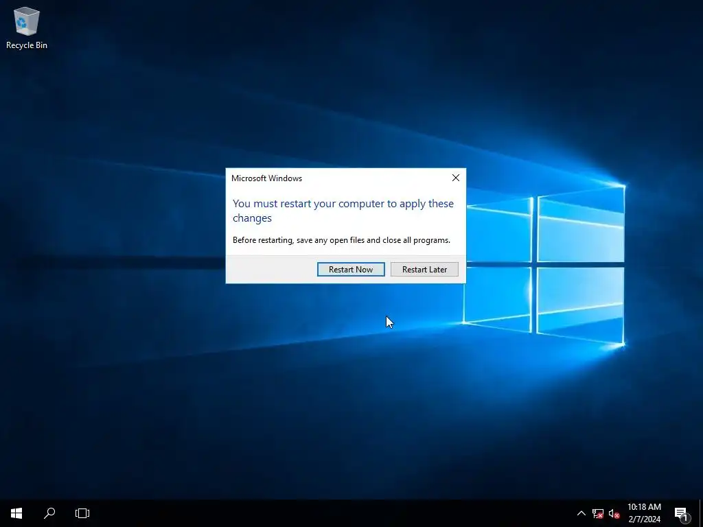Image resolution: width=703 pixels, height=527 pixels.
Task: Close the Microsoft Windows dialog
Action: [x=456, y=178]
